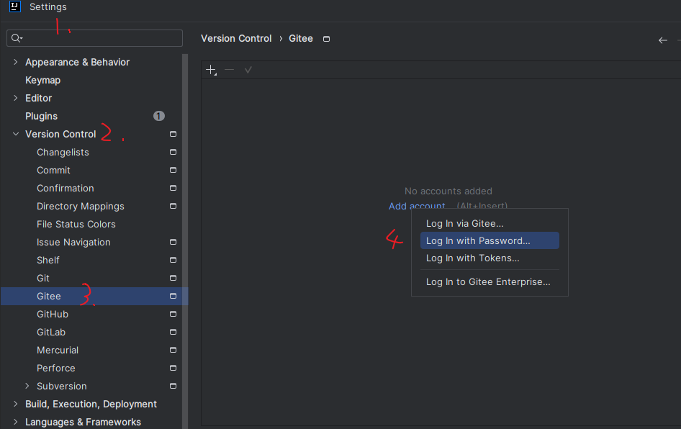Click the No accounts added text

point(448,191)
